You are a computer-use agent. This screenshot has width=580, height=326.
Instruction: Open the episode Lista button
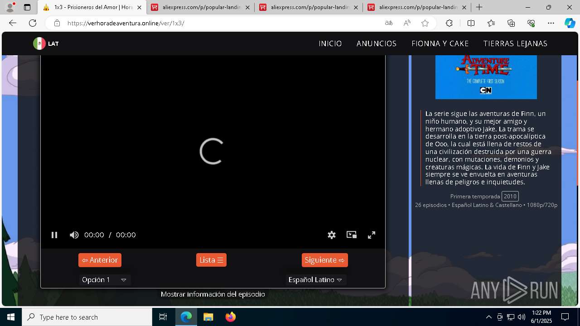[211, 260]
